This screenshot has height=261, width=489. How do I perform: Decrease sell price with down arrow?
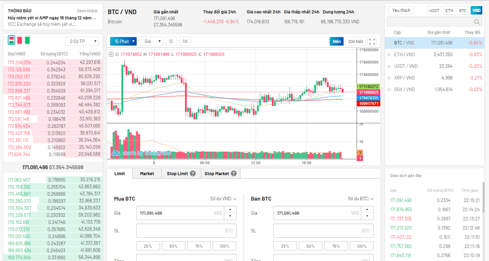click(367, 216)
